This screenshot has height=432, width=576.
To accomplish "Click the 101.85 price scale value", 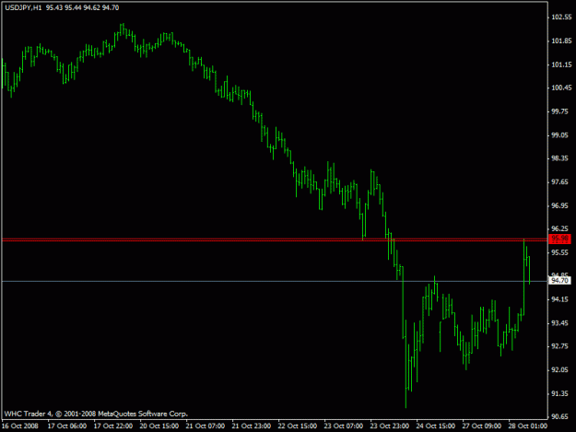I will tap(561, 41).
